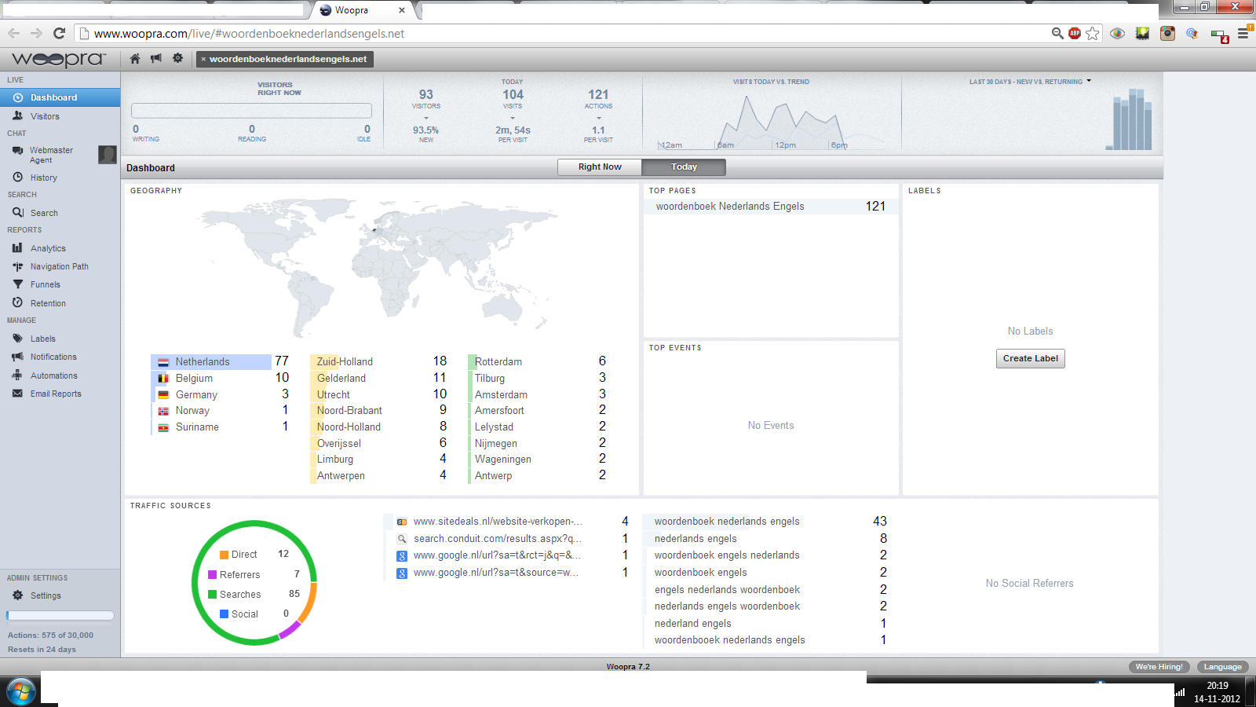
Task: Click the Referrers purple legend swatch
Action: pyautogui.click(x=212, y=574)
